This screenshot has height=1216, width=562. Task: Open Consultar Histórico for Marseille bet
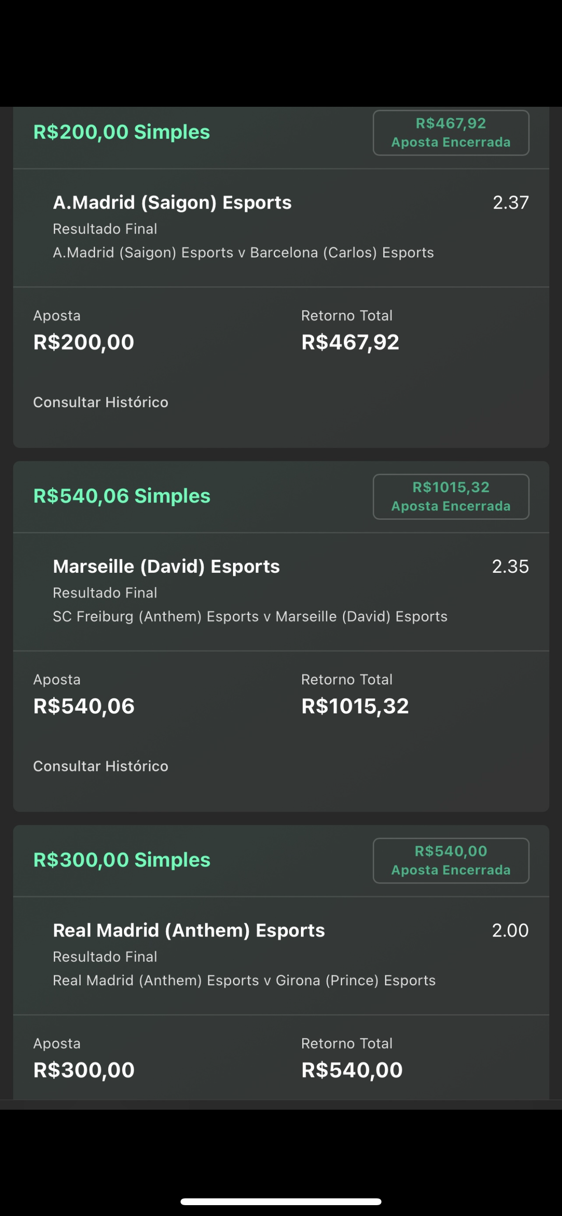(100, 766)
